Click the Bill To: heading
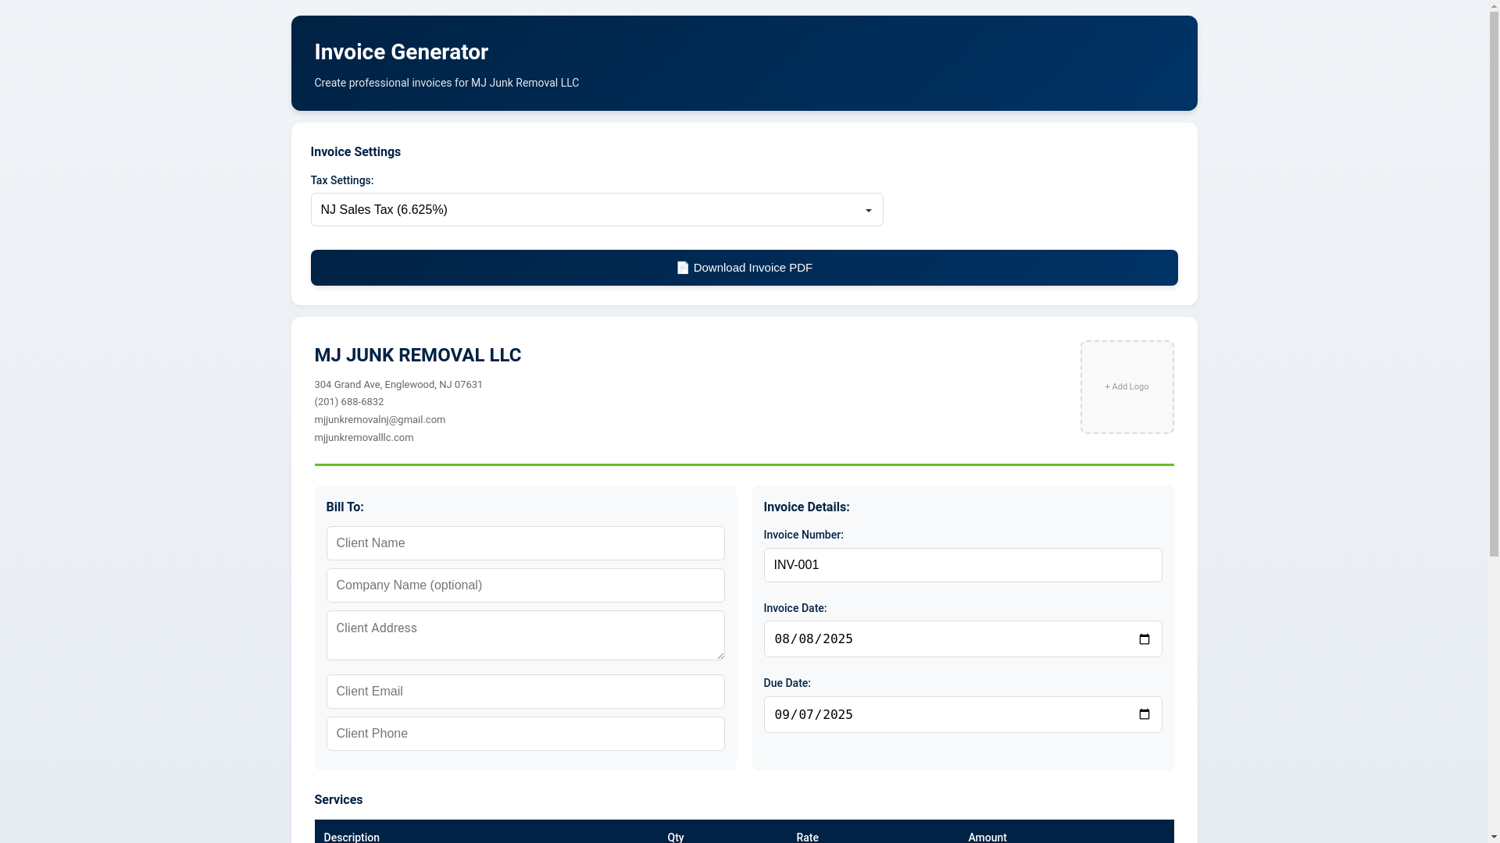 [x=345, y=507]
